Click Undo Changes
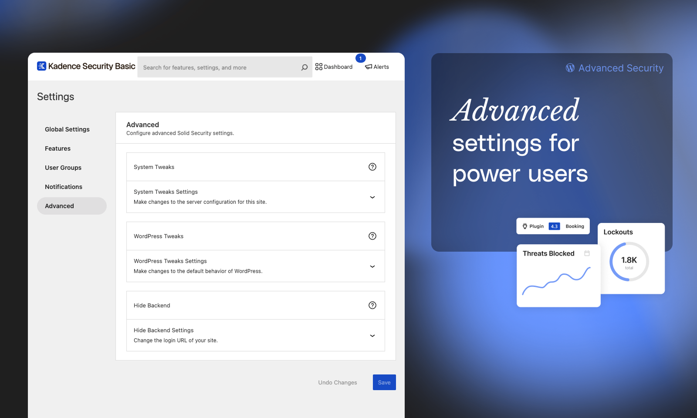697x418 pixels. point(338,382)
